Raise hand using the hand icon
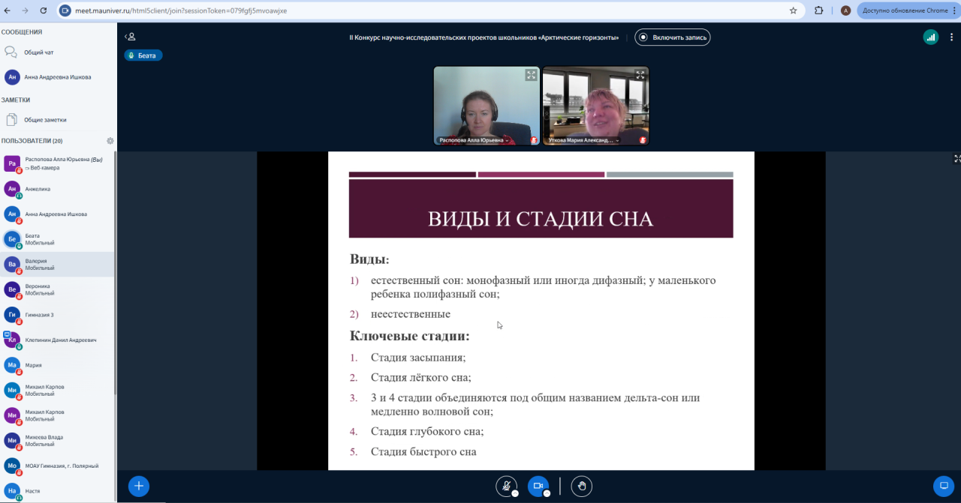Viewport: 961px width, 503px height. coord(581,487)
